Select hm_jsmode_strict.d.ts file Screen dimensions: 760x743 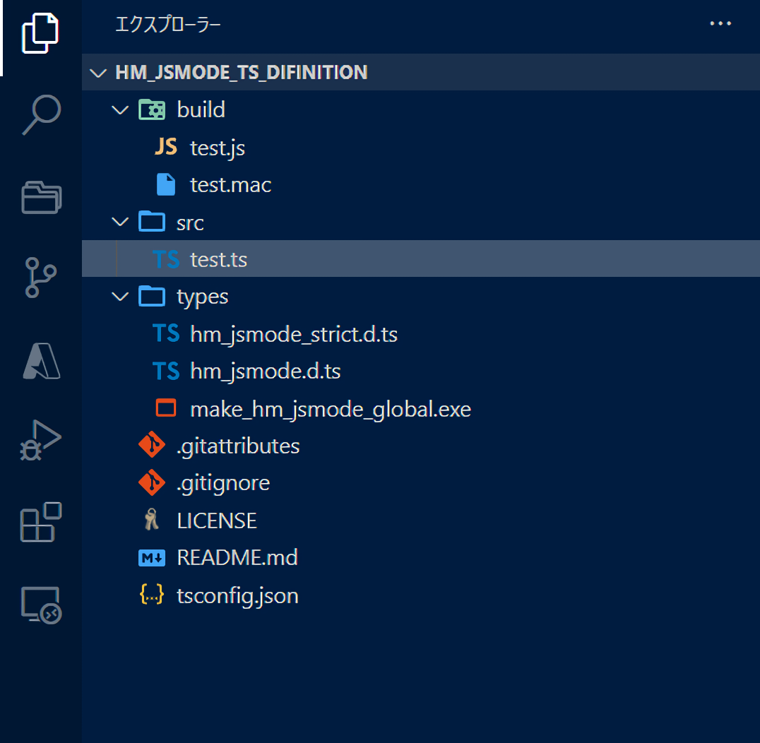point(293,334)
